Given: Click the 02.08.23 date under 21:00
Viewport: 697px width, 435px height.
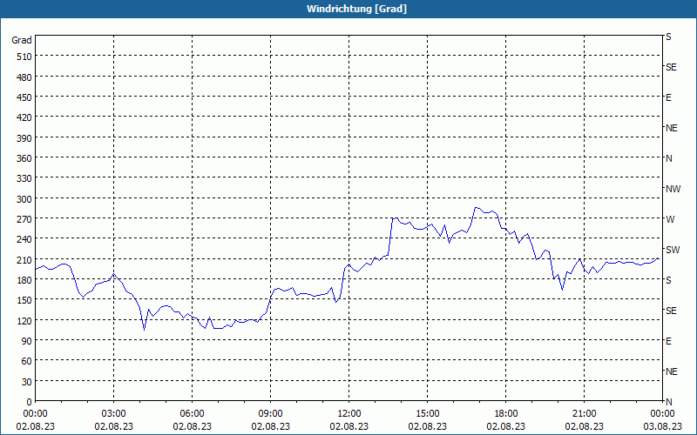Looking at the screenshot, I should pyautogui.click(x=584, y=426).
